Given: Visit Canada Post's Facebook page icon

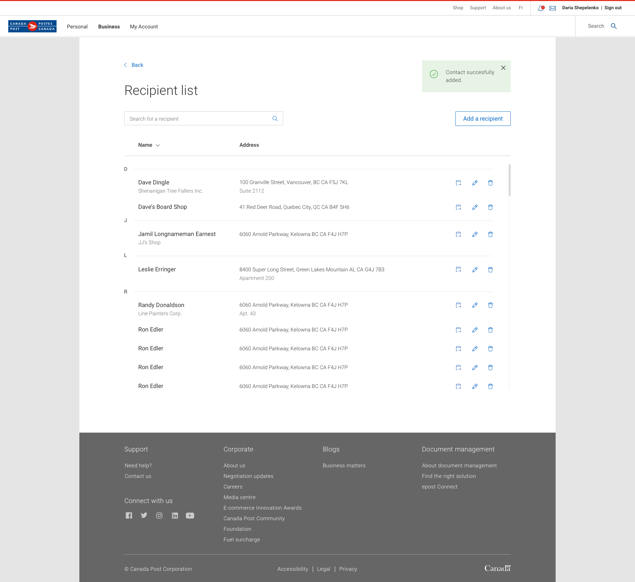Looking at the screenshot, I should coord(129,515).
